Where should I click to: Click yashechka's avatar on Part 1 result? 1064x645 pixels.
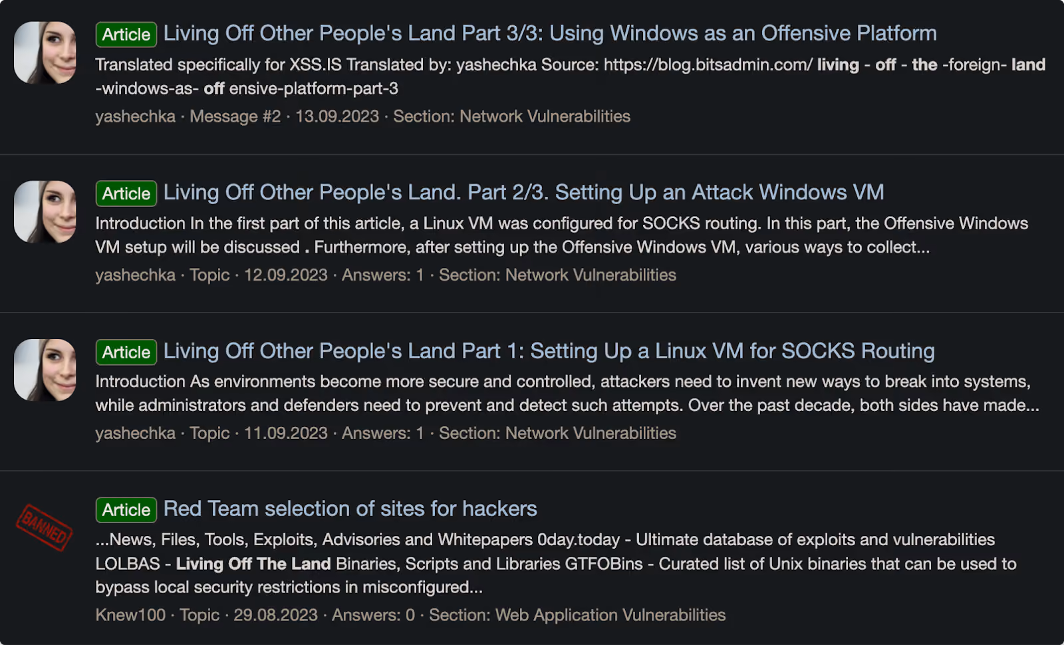pos(45,370)
